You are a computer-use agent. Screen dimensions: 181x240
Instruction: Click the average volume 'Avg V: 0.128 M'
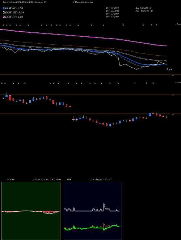(143, 8)
